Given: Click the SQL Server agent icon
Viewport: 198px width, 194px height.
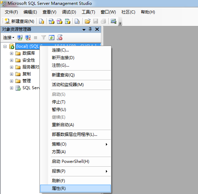Looking at the screenshot, I should pos(18,88).
